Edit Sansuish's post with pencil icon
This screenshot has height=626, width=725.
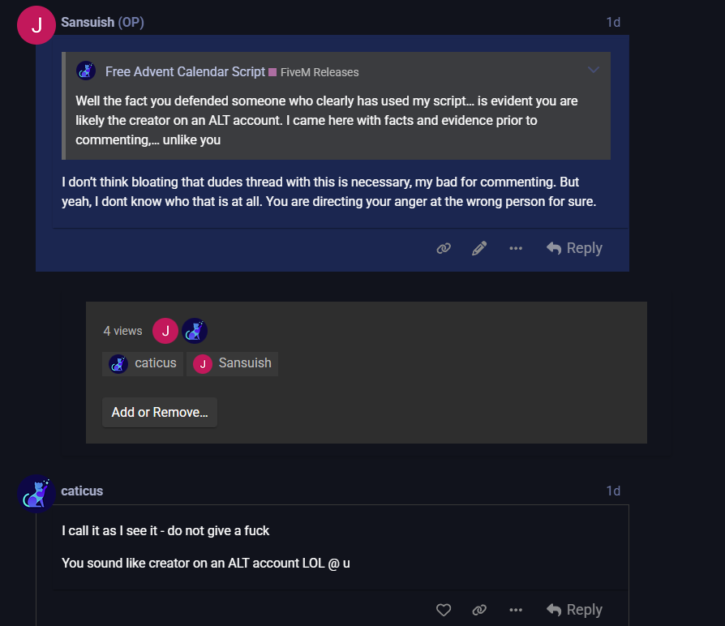pos(479,248)
